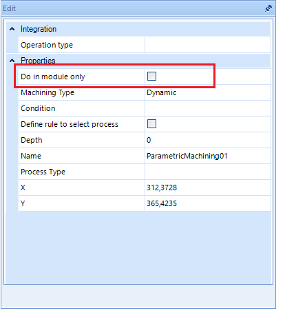Select the Machining Type label
This screenshot has width=285, height=324.
[47, 92]
